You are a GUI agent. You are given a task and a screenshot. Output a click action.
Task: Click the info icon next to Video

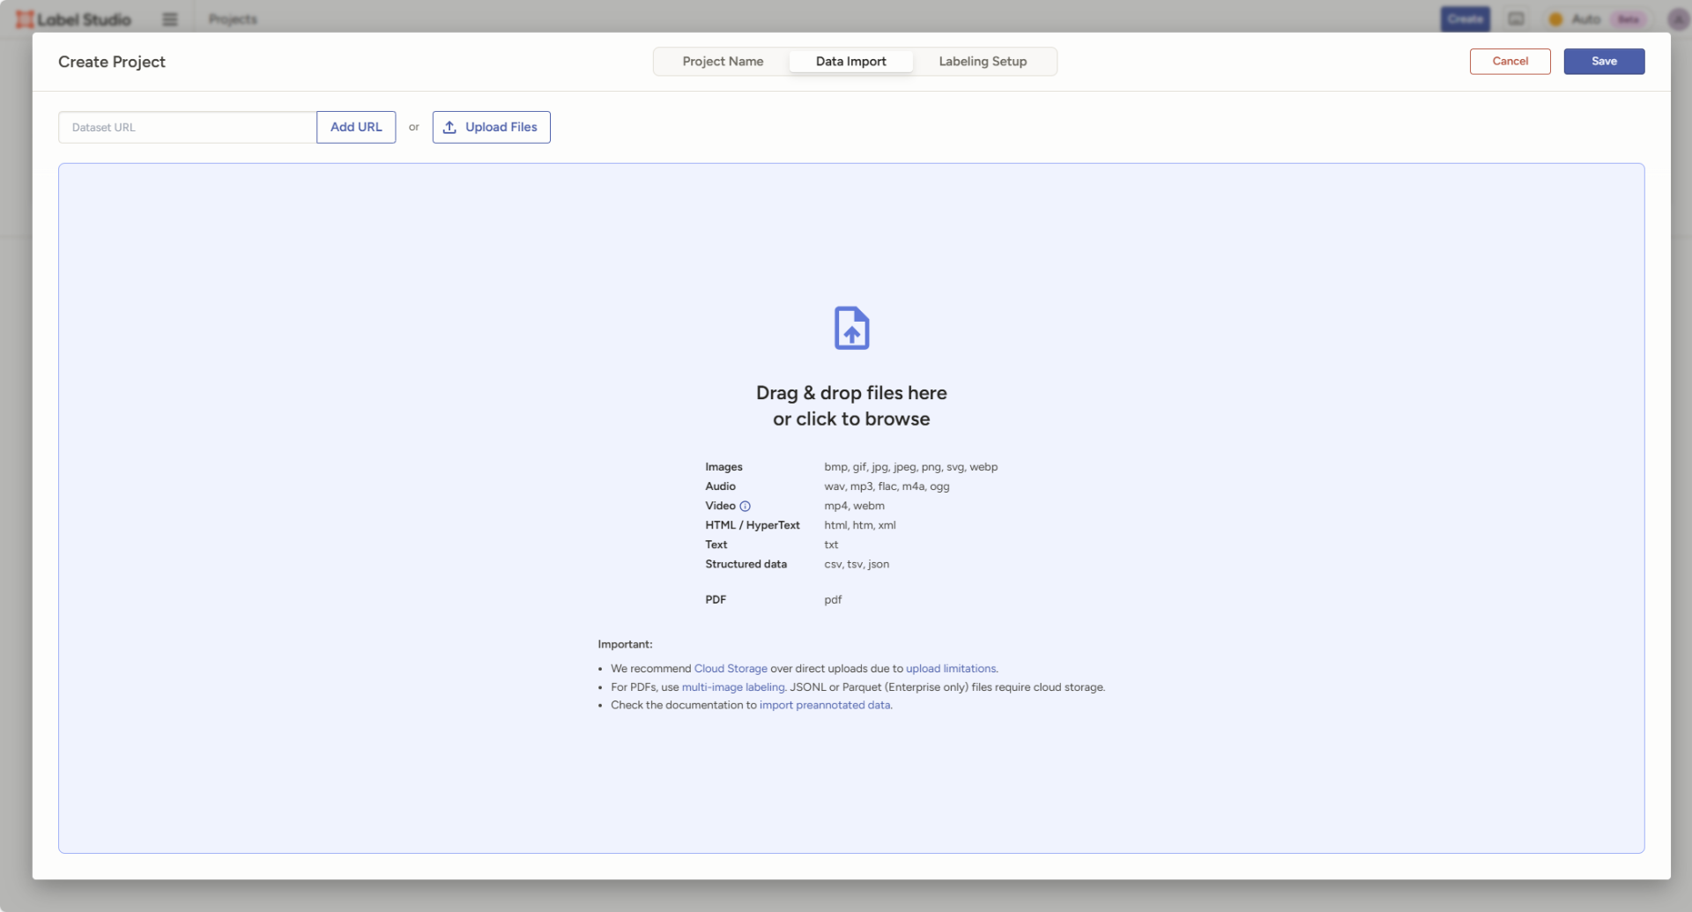pos(745,507)
